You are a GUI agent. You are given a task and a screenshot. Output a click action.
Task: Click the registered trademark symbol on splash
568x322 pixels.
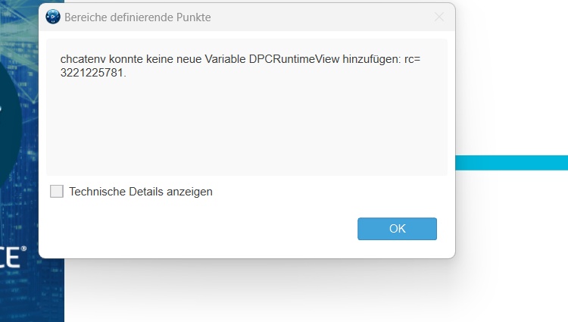(x=24, y=249)
